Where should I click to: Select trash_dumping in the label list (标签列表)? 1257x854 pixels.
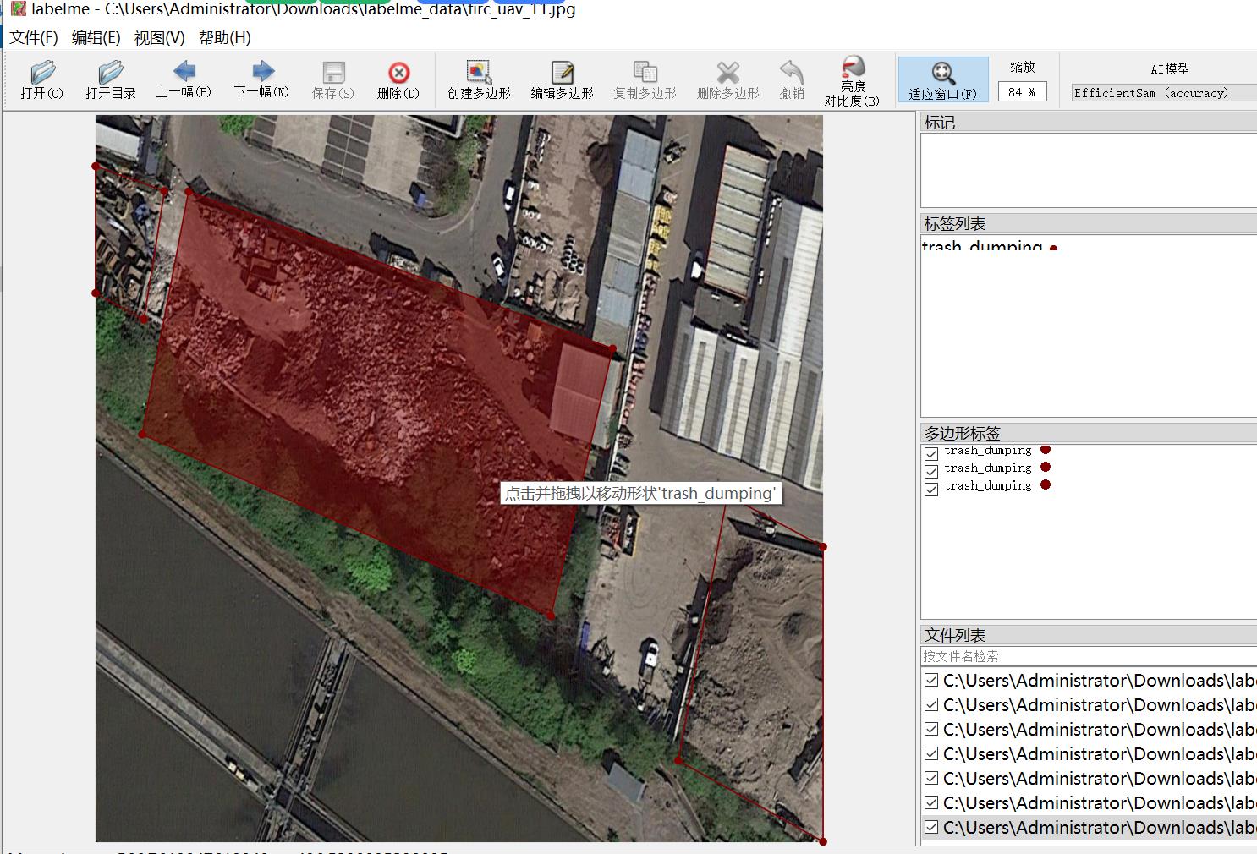click(x=982, y=247)
